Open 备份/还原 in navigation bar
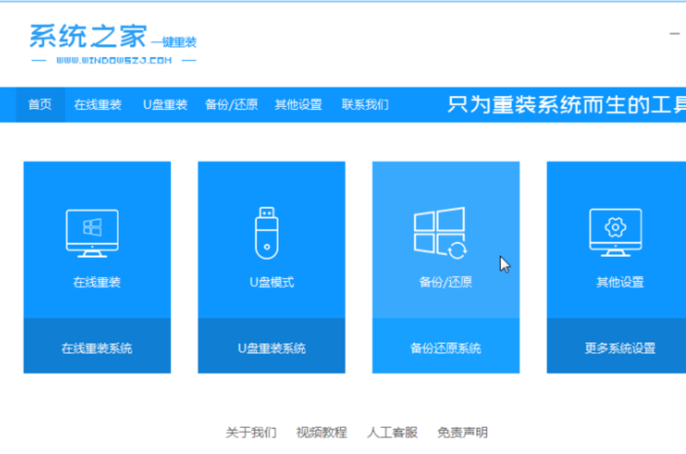The height and width of the screenshot is (454, 686). 231,105
